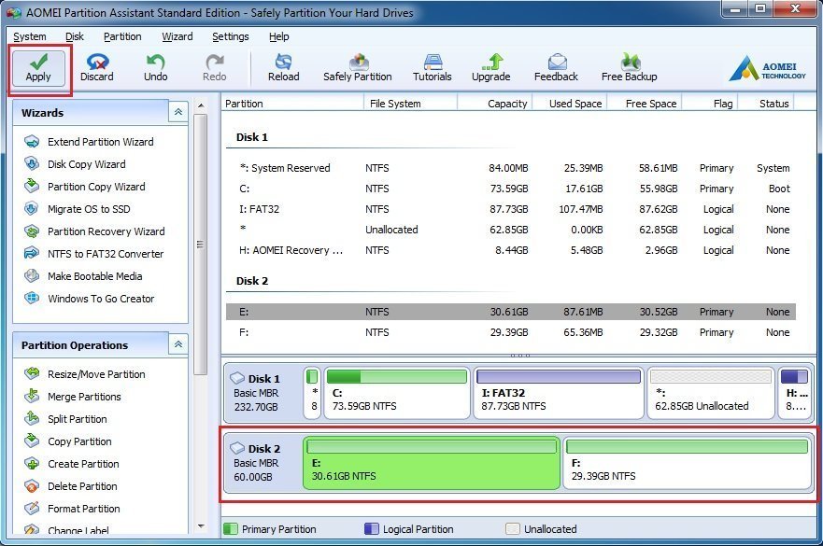
Task: Open Feedback from toolbar
Action: [x=556, y=69]
